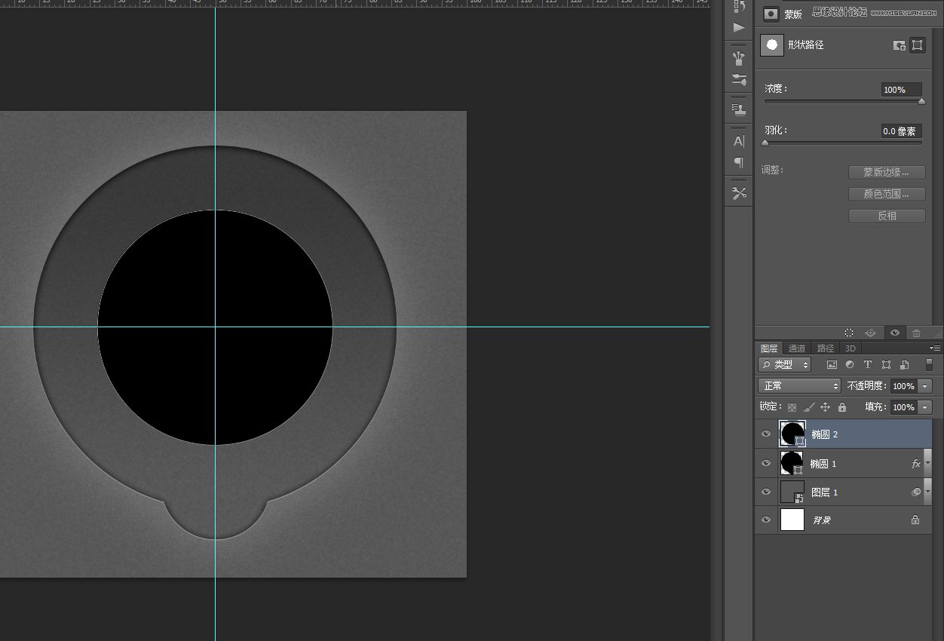Open the 不透明度 opacity slider dropdown arrow
Viewport: 944px width, 641px height.
point(925,386)
